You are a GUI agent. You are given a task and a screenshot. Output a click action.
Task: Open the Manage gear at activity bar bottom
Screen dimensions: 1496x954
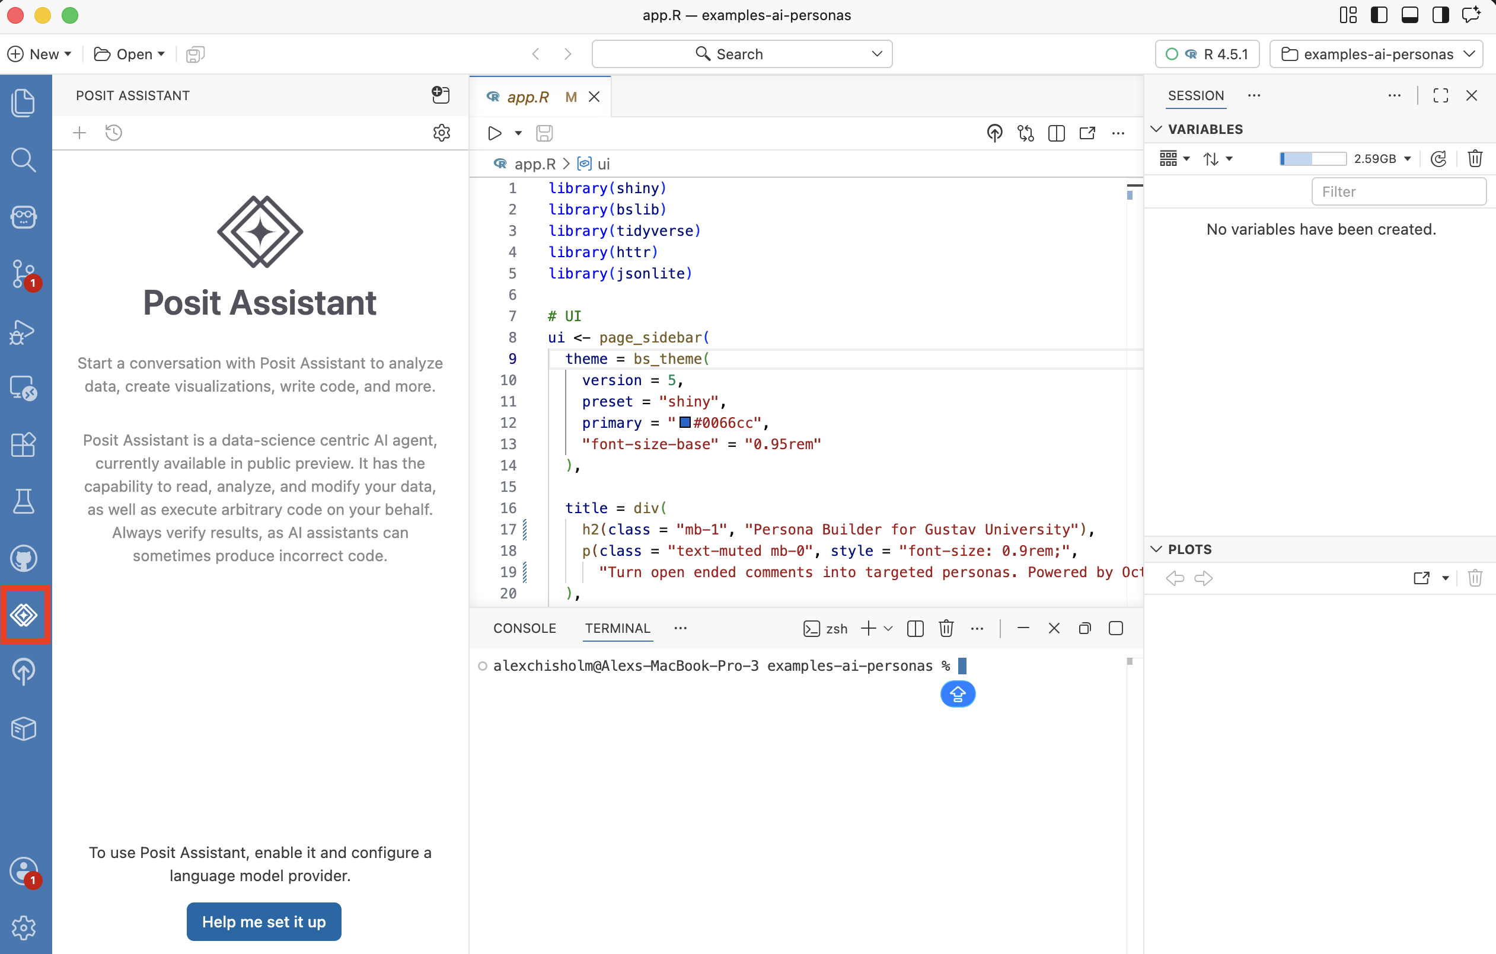coord(24,929)
